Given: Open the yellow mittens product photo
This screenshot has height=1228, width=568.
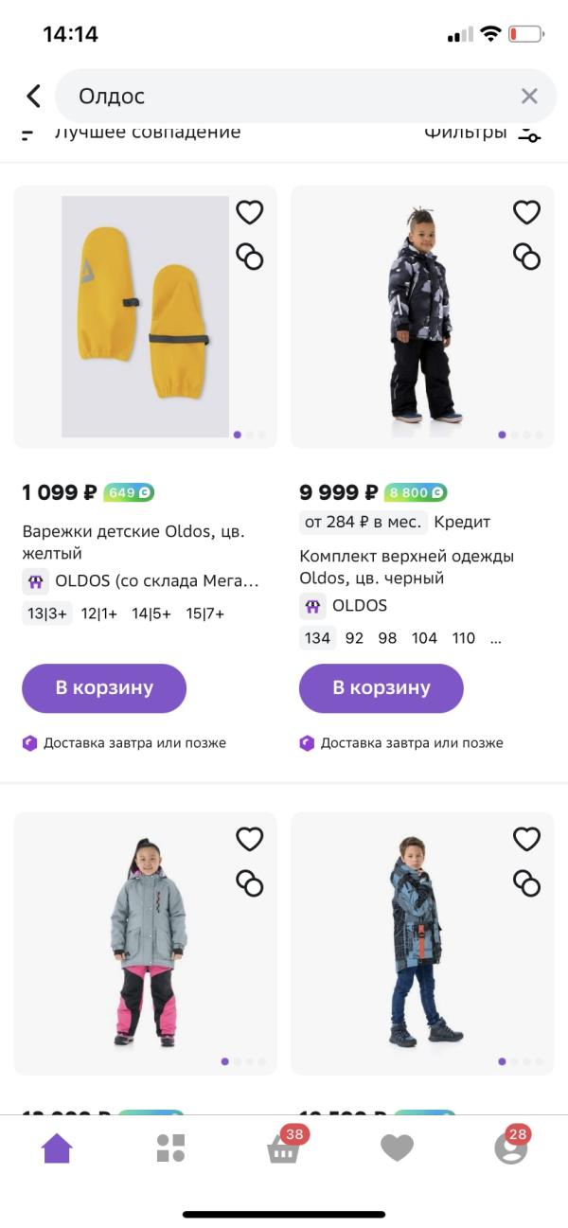Looking at the screenshot, I should [145, 316].
